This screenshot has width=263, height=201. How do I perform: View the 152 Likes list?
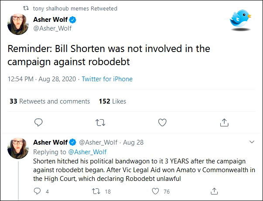113,101
